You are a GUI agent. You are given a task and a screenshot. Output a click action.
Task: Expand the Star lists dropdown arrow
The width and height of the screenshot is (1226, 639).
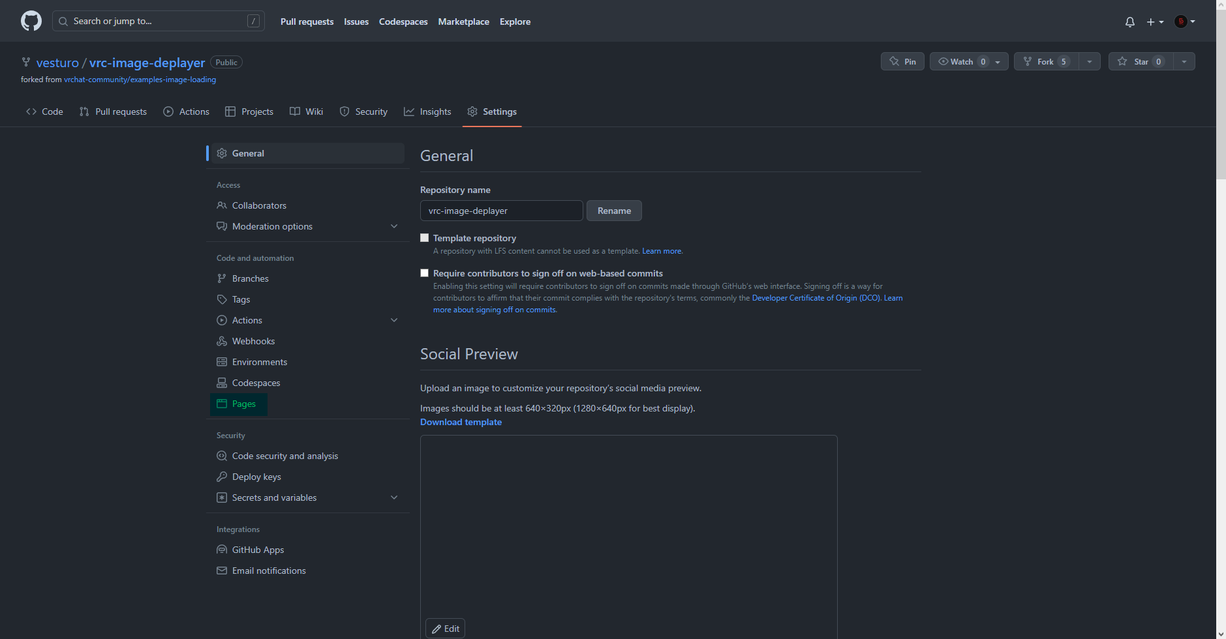tap(1184, 61)
